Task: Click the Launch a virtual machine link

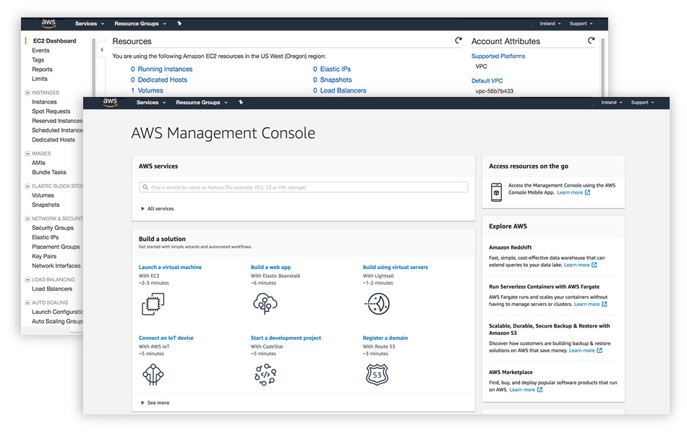Action: (170, 267)
